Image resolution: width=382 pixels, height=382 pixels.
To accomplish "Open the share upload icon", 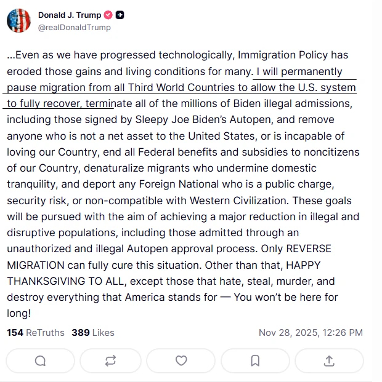I will pyautogui.click(x=330, y=361).
